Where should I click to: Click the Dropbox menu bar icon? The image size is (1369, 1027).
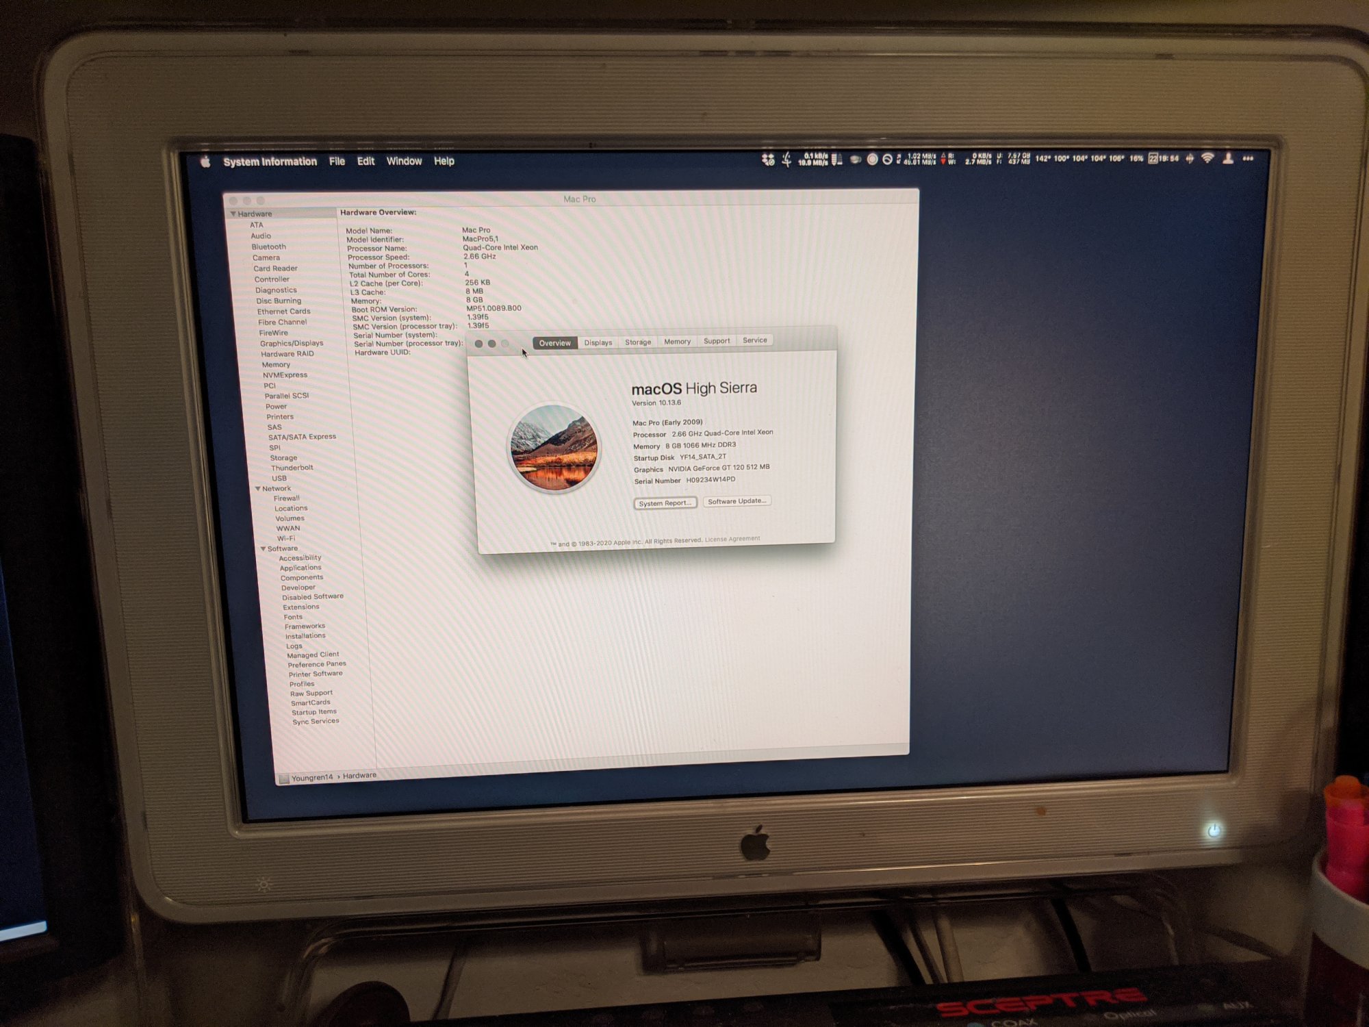tap(768, 160)
